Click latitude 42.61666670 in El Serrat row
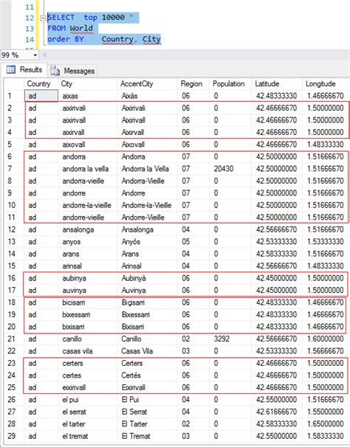 276,412
